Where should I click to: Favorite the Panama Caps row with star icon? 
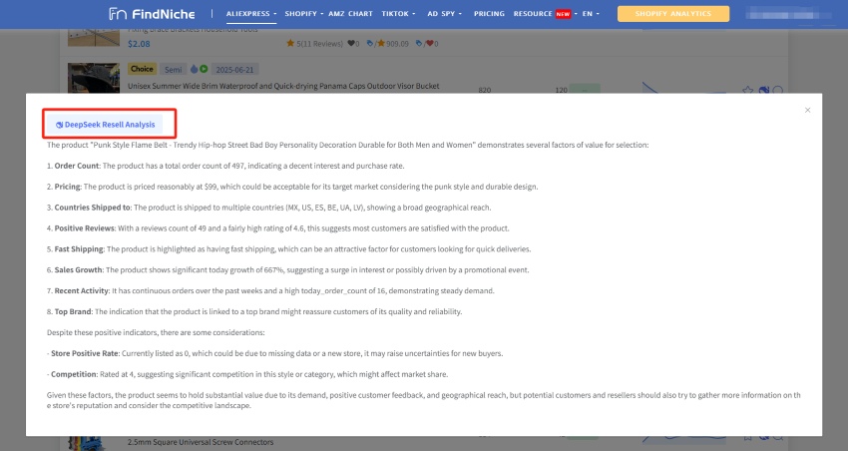tap(748, 90)
